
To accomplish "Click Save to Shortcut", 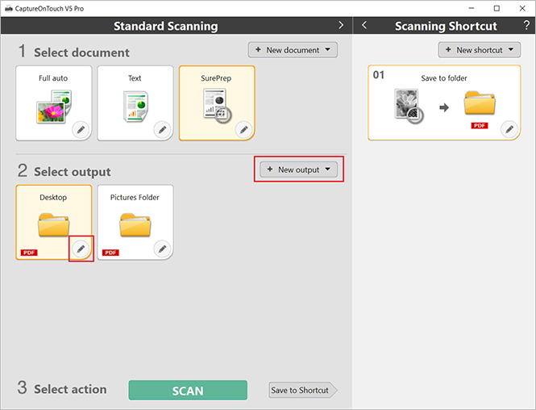I will (303, 390).
